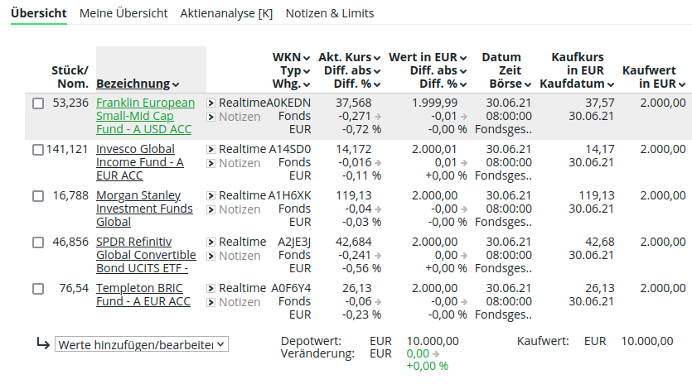Check the Templeton BRIC Fund row checkbox
The height and width of the screenshot is (384, 692).
pyautogui.click(x=38, y=289)
